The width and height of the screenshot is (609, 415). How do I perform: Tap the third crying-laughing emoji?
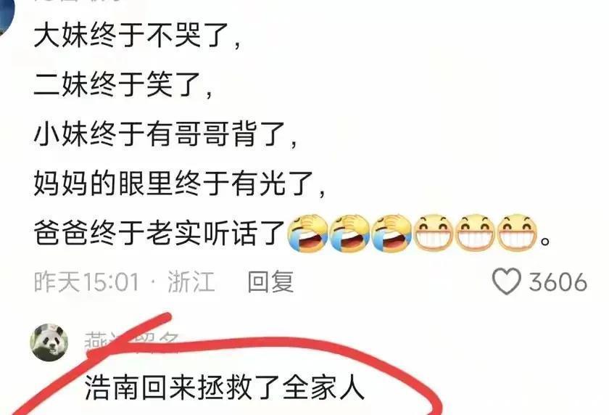coord(391,233)
